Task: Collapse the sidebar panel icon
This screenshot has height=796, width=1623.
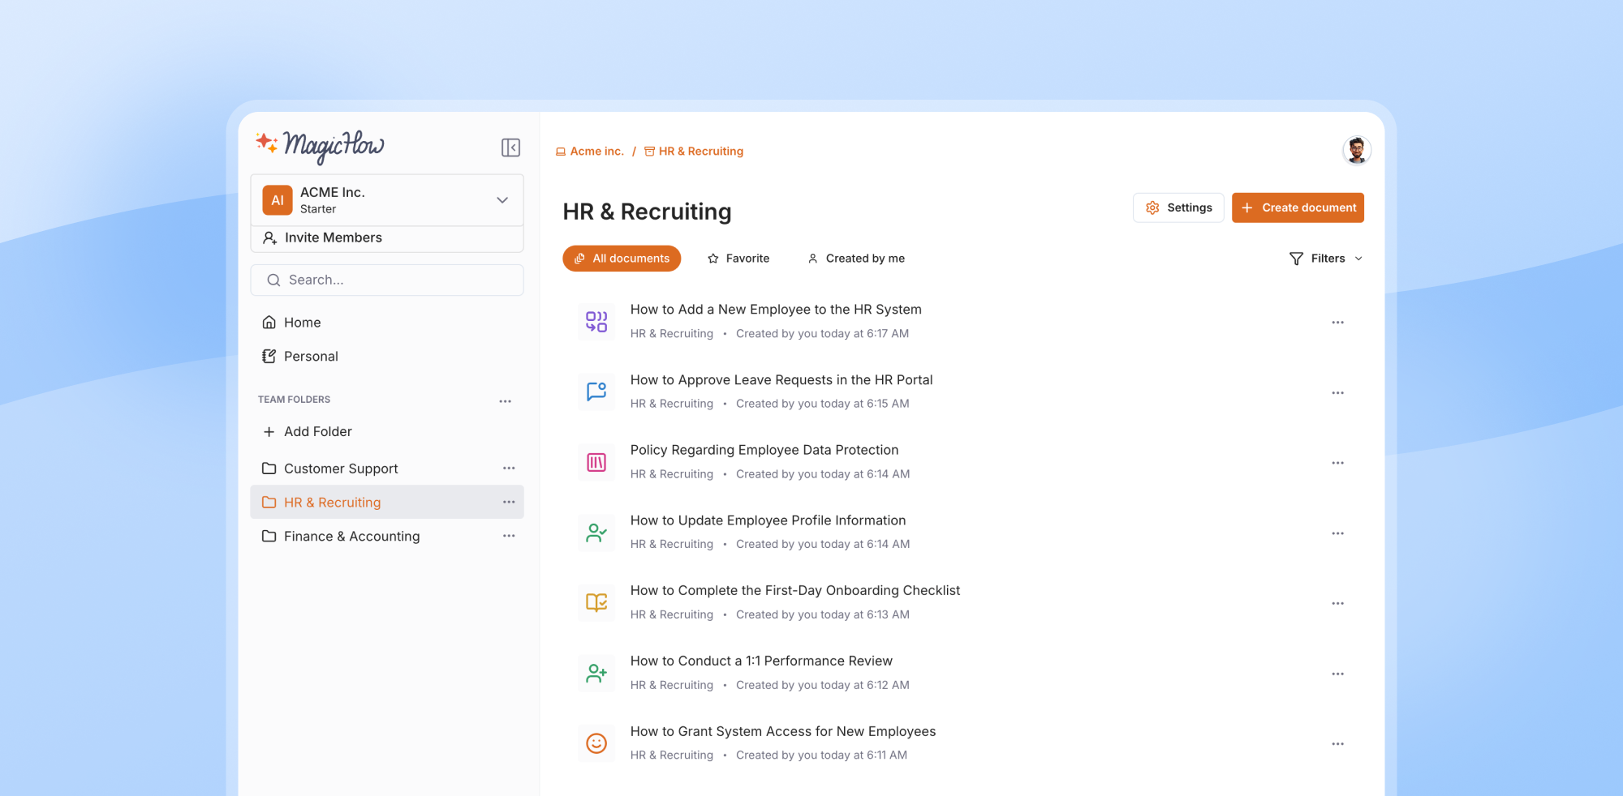Action: (x=510, y=148)
